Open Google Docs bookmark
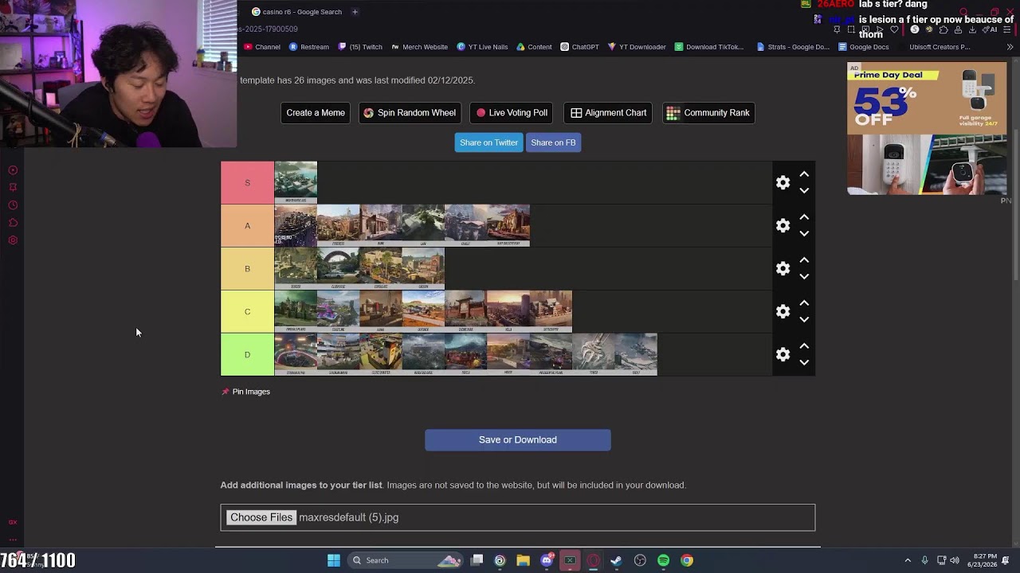 [x=863, y=47]
